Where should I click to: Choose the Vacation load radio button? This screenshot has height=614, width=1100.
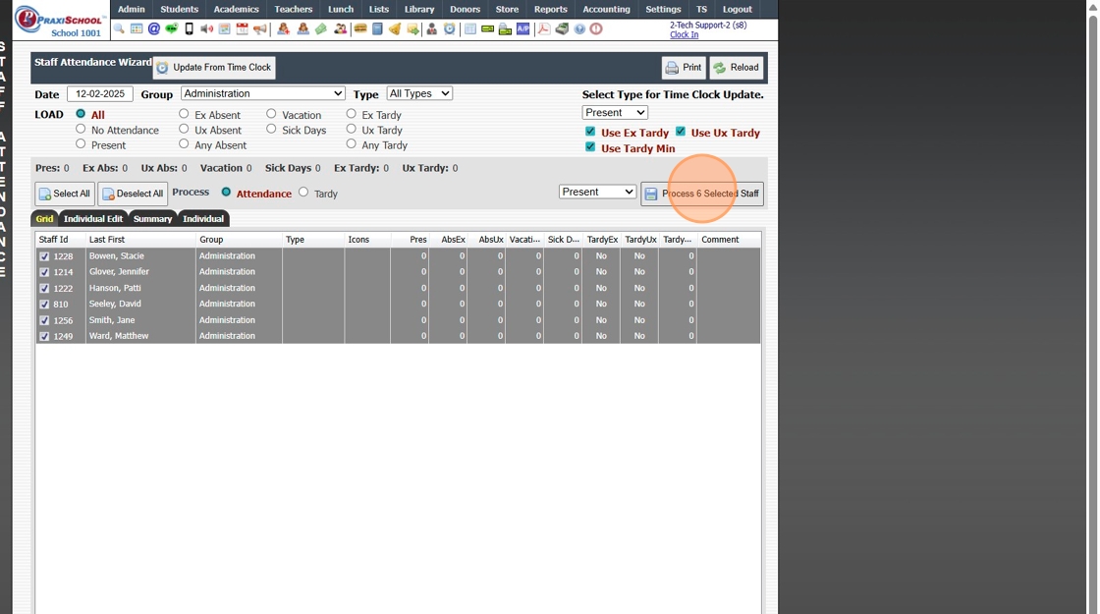pyautogui.click(x=271, y=114)
